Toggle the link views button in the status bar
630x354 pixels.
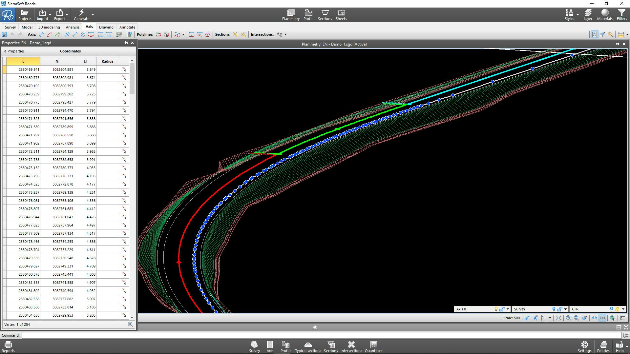click(x=602, y=318)
